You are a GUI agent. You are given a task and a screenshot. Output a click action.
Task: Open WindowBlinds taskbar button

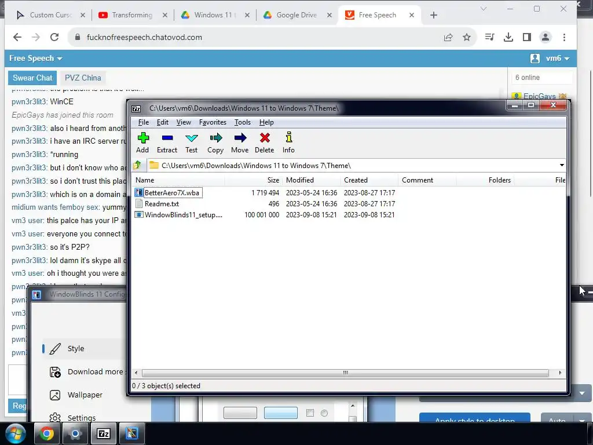(132, 433)
